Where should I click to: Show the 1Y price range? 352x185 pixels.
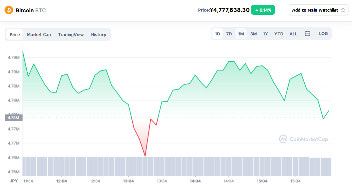[x=265, y=34]
